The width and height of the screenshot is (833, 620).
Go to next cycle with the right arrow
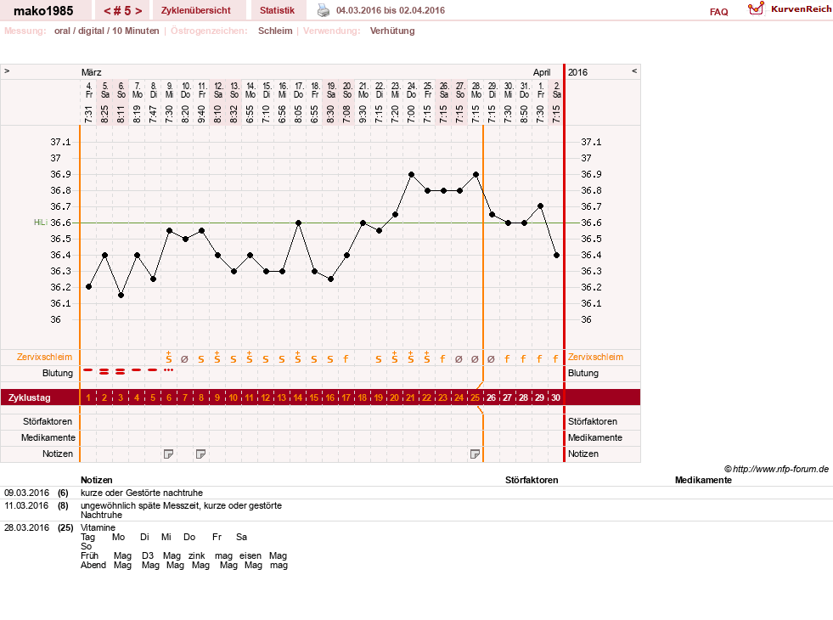138,11
